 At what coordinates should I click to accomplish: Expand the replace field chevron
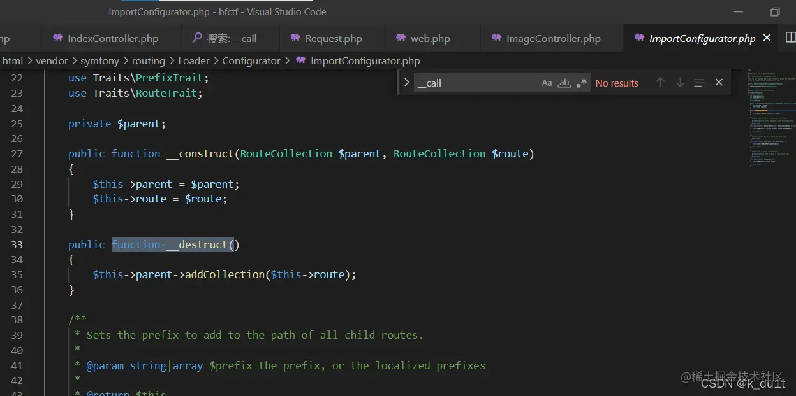tap(406, 83)
